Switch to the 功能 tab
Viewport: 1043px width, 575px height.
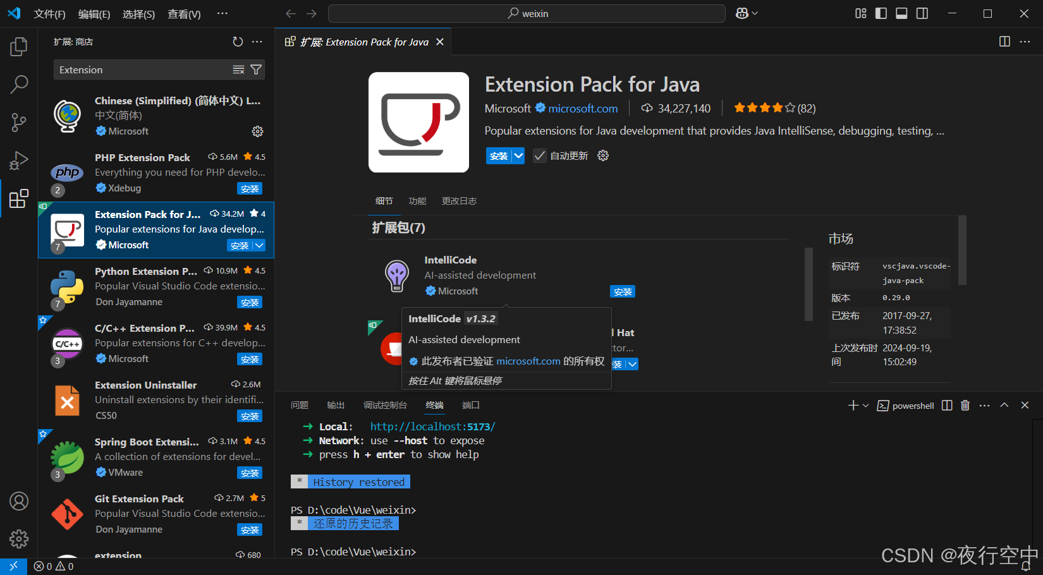point(417,201)
